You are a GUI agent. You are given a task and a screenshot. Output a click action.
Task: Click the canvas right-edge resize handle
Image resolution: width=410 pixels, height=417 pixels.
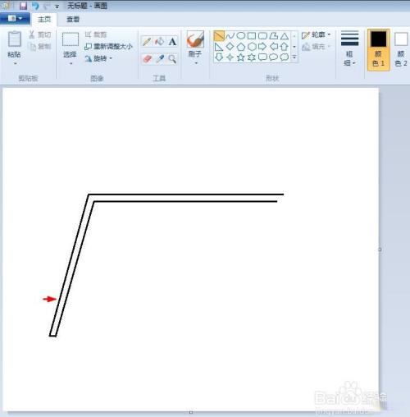click(x=380, y=250)
